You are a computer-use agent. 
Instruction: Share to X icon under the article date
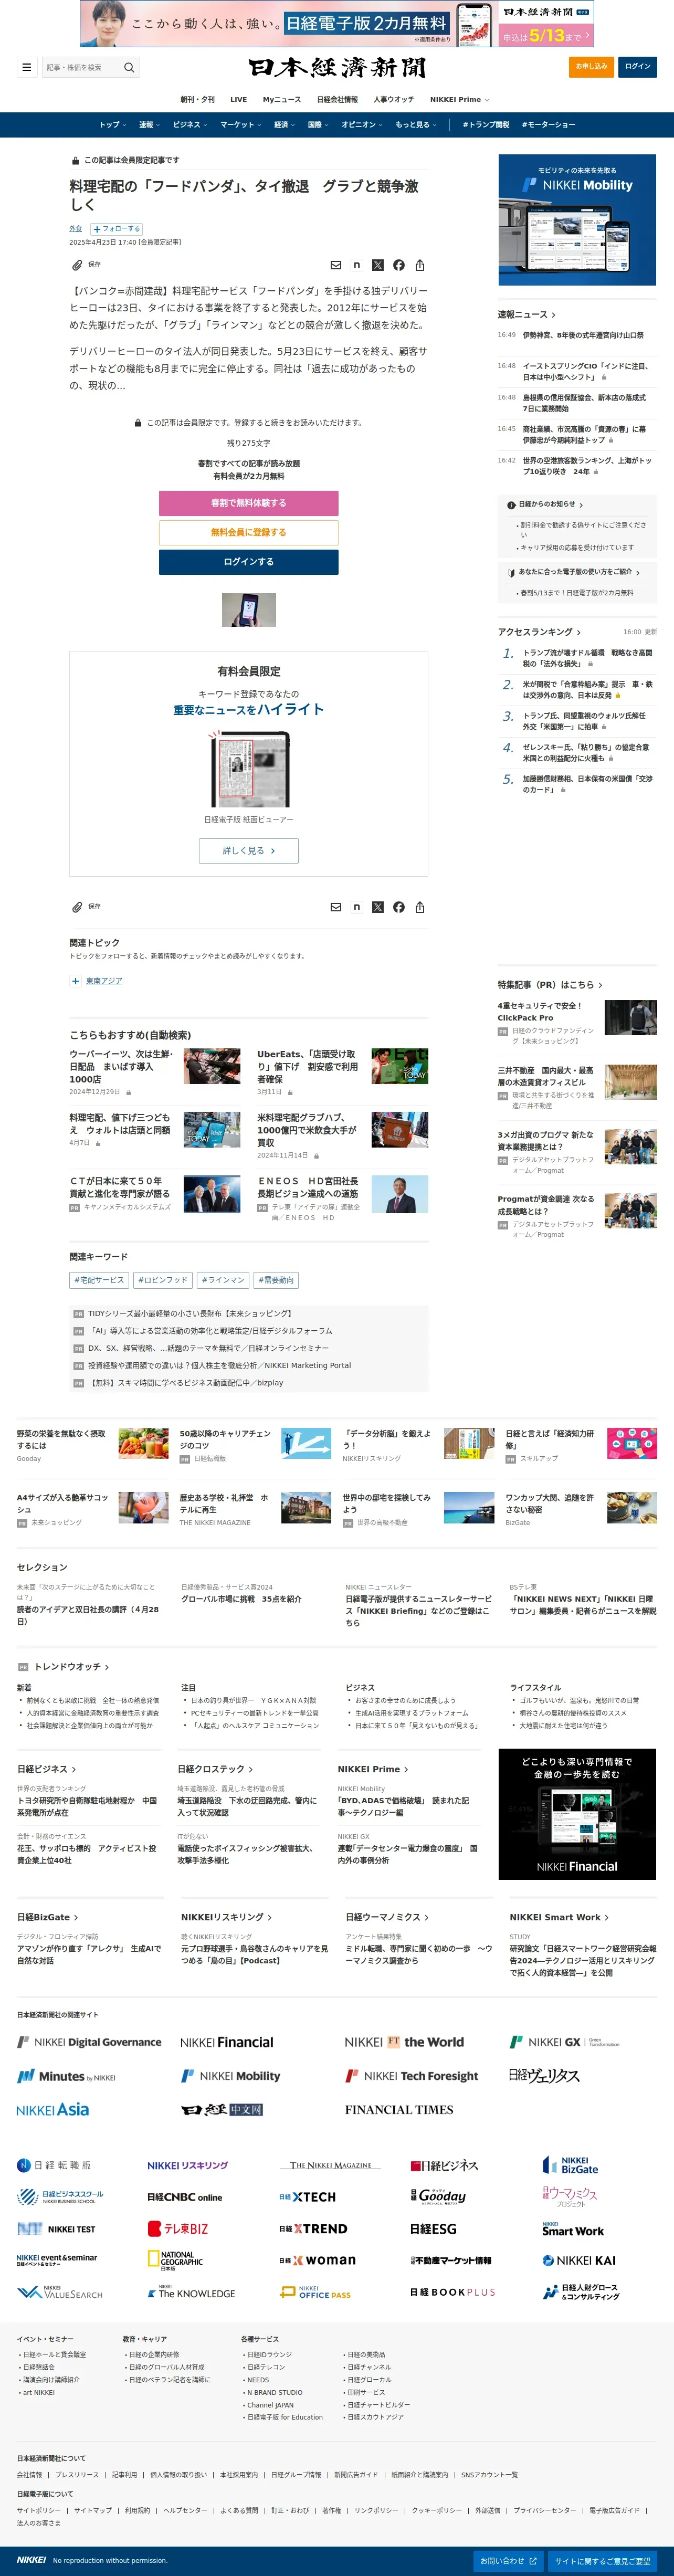(x=378, y=265)
